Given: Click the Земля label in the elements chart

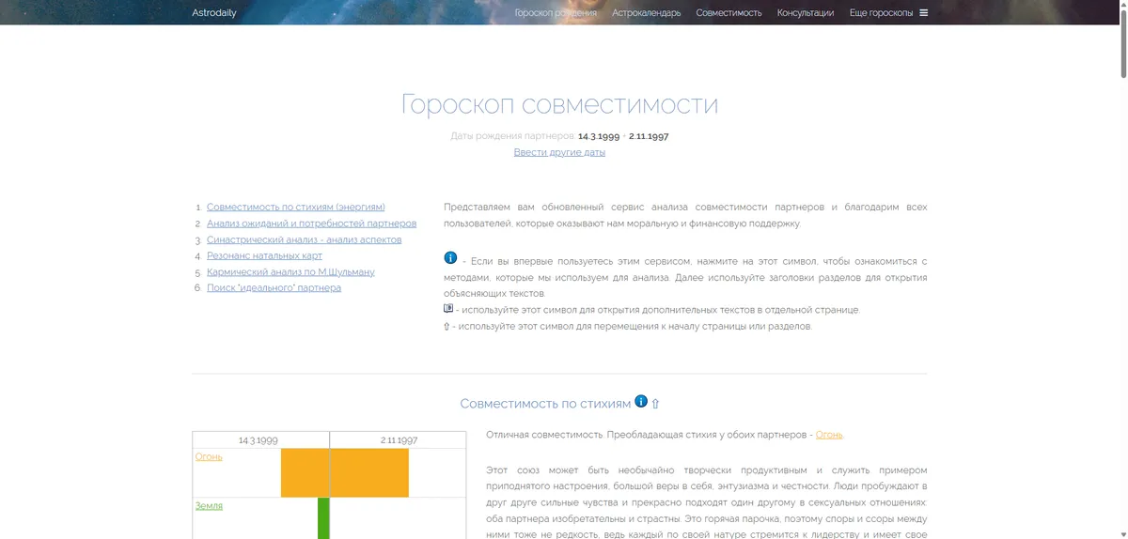Looking at the screenshot, I should 209,505.
